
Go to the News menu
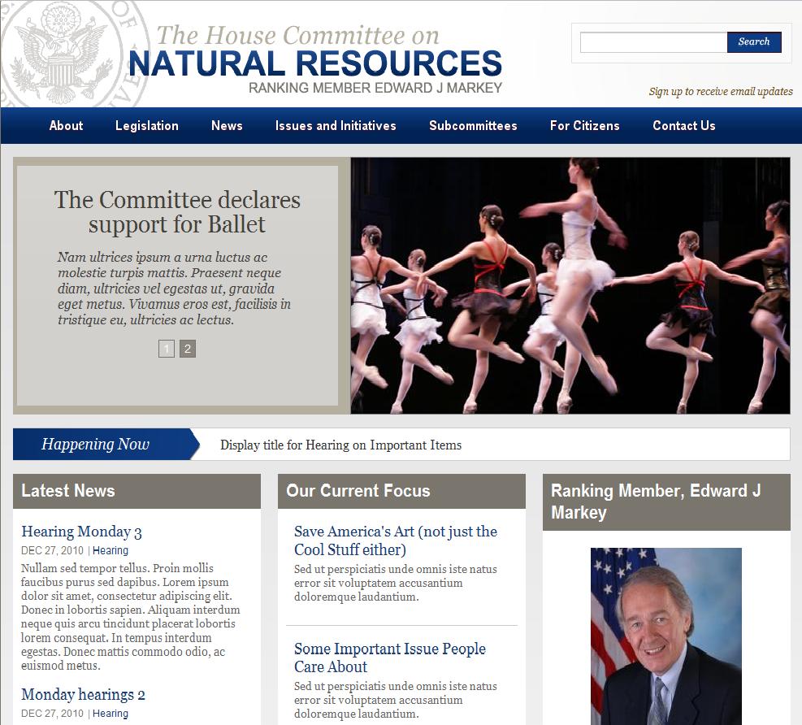[x=227, y=126]
